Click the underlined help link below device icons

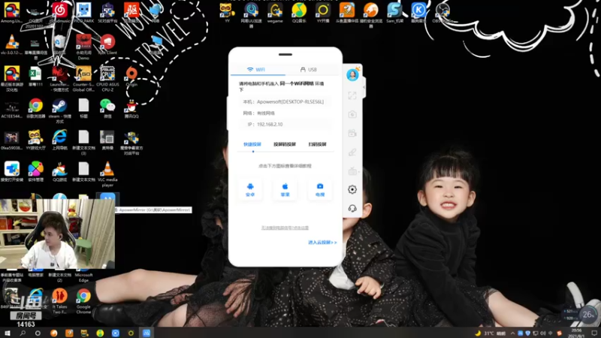(x=285, y=227)
